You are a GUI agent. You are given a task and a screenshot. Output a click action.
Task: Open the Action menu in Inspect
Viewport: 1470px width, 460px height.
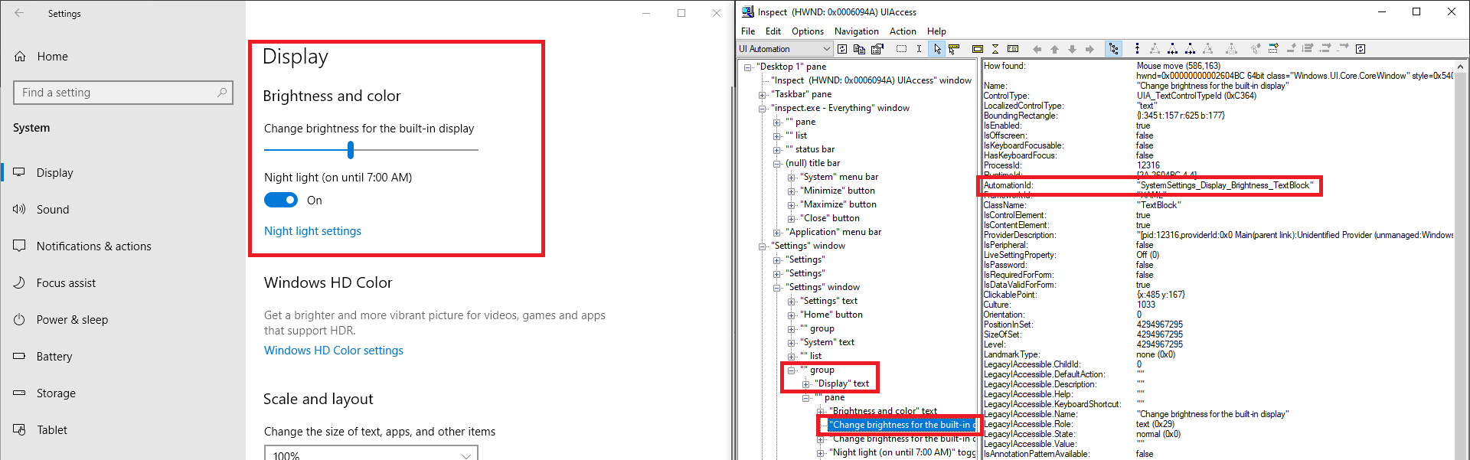pos(903,31)
